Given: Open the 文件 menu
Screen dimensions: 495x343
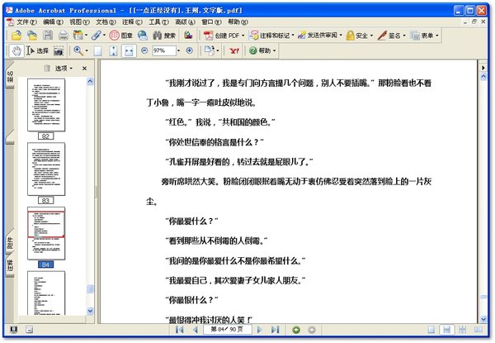Looking at the screenshot, I should coord(26,21).
